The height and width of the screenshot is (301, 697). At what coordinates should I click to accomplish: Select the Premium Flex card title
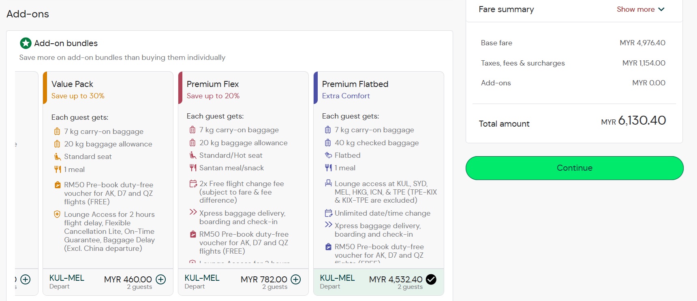[x=213, y=84]
